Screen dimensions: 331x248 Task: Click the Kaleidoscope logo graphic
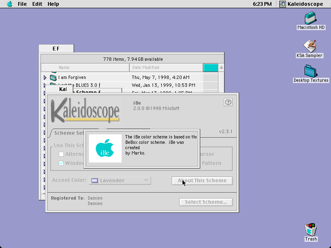coord(85,110)
